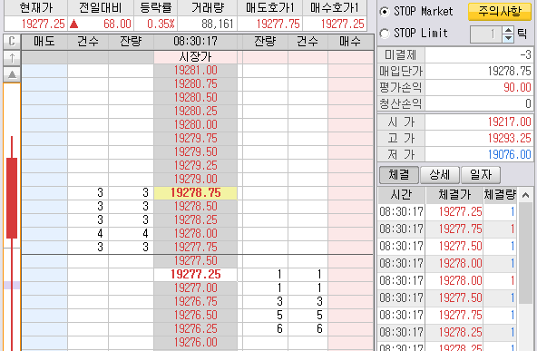Click the 매도 column header
Screen dimensions: 537x351
(x=44, y=42)
